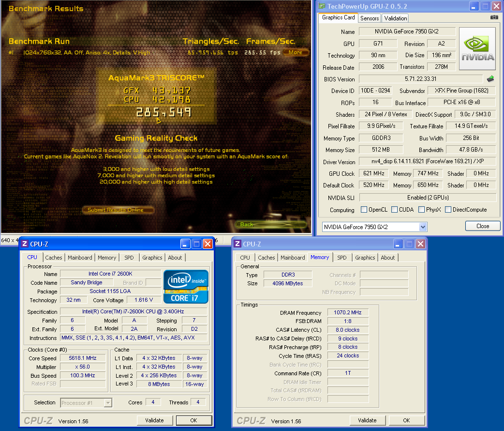The width and height of the screenshot is (504, 431).
Task: Click the BIOS Version field 5.71.22.33.31
Action: coord(421,79)
